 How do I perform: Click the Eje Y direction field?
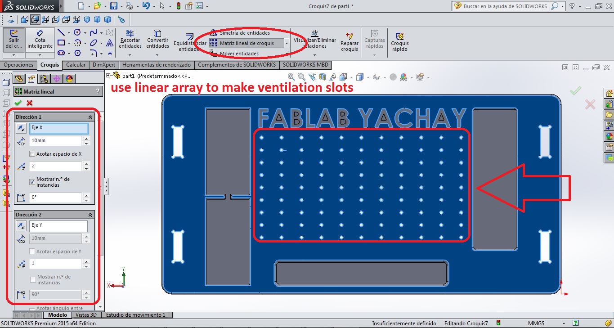coord(58,225)
